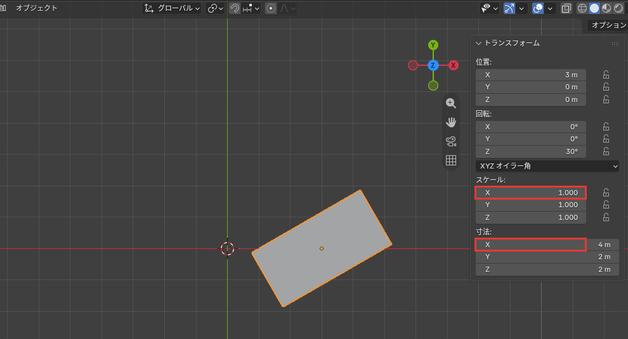Click the スケール X field
Screen dimensions: 628x339
[531, 193]
